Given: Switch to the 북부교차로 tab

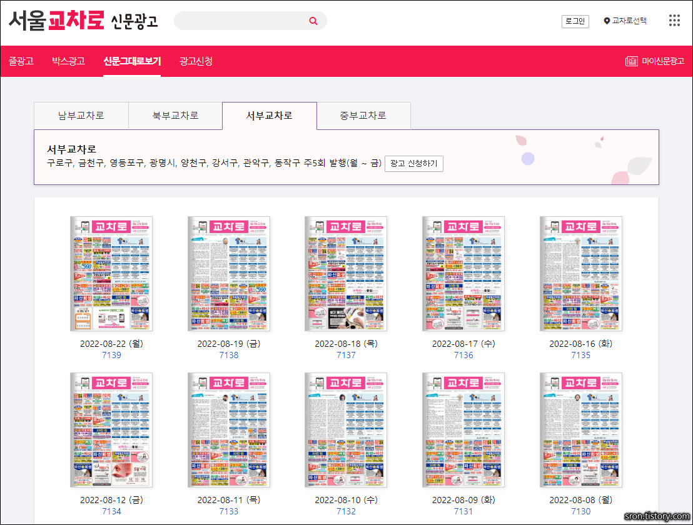Looking at the screenshot, I should [x=176, y=116].
